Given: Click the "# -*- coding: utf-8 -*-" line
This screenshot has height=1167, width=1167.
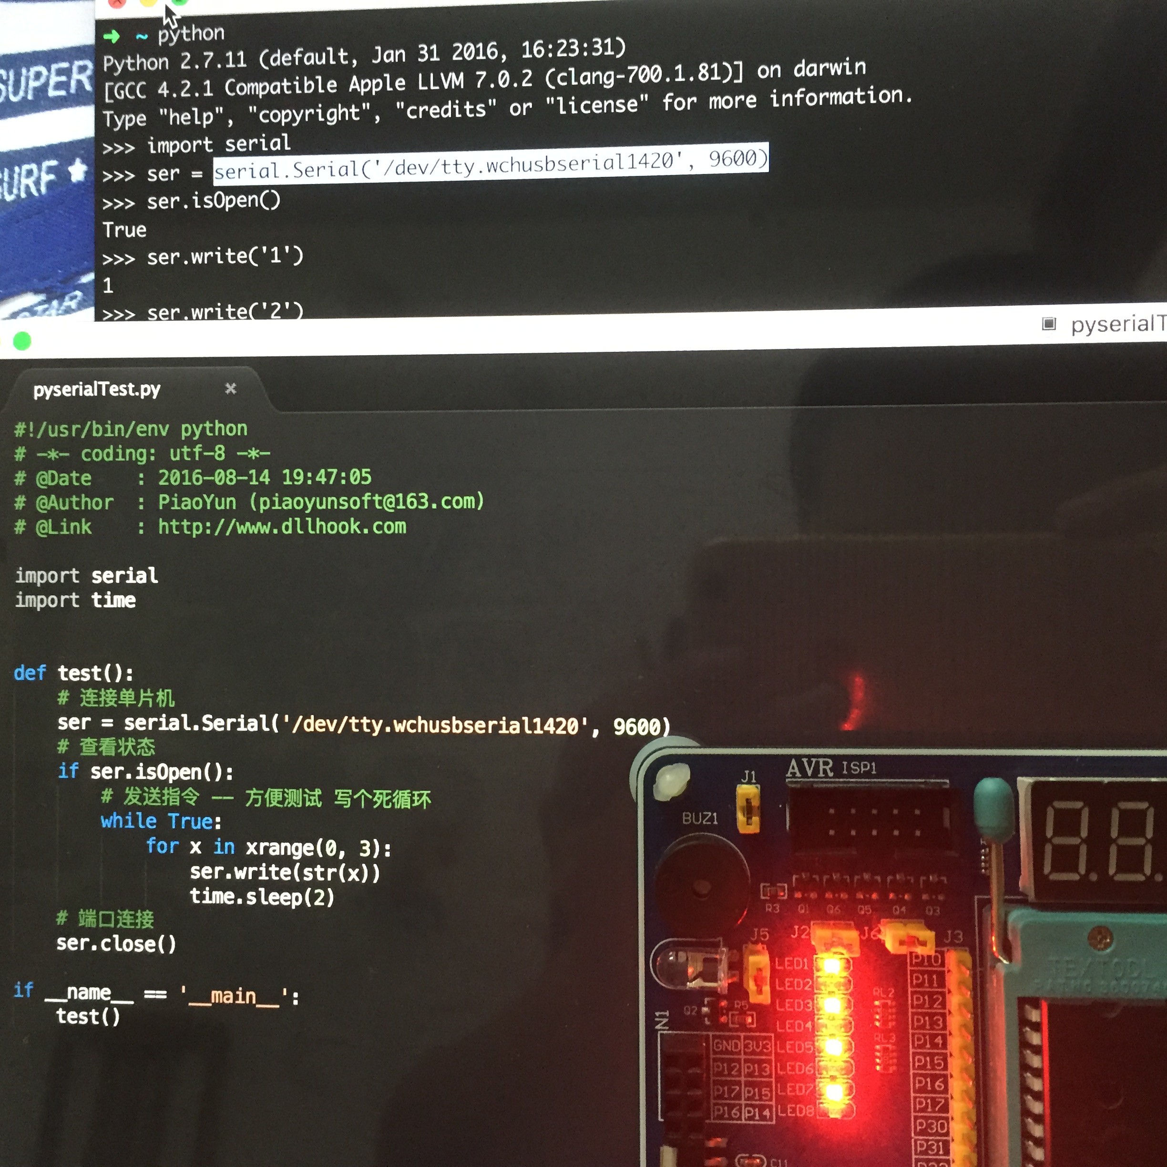Looking at the screenshot, I should (143, 454).
